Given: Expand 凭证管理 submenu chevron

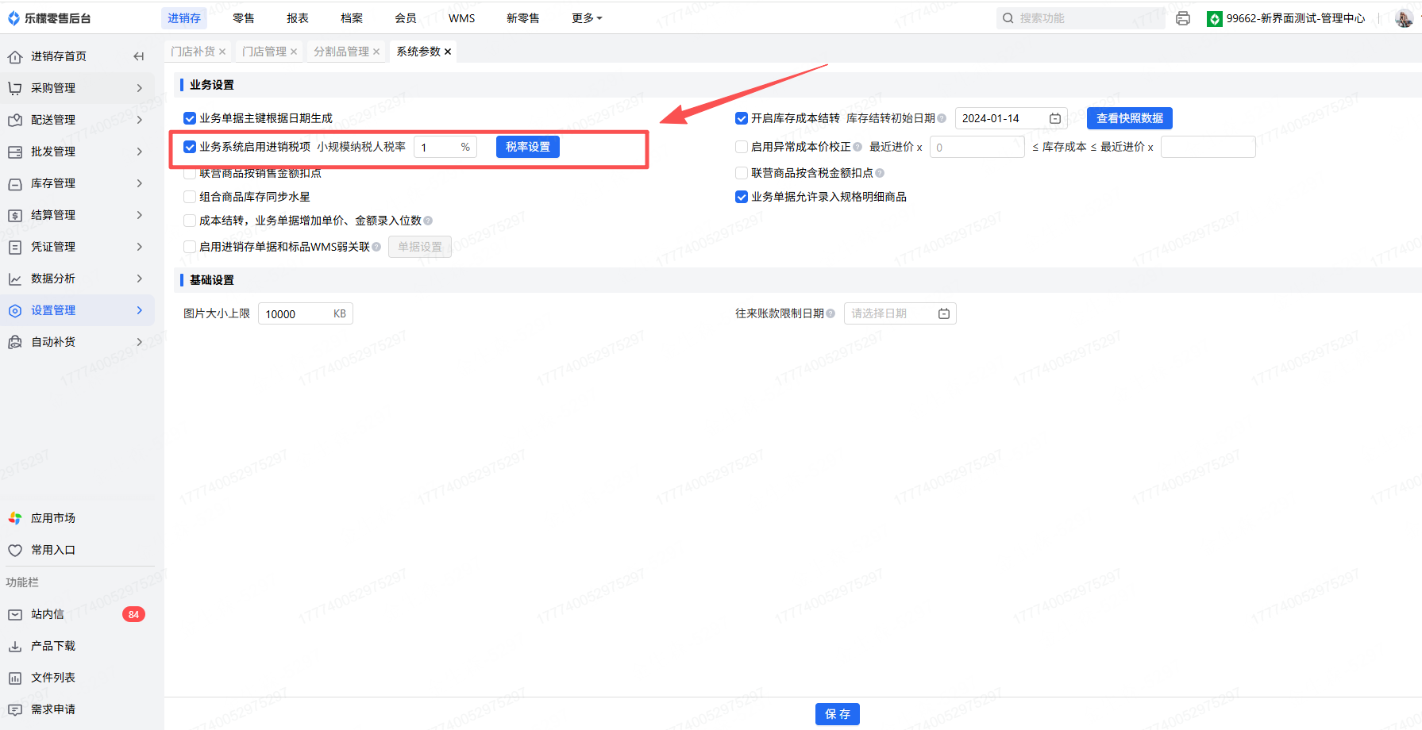Looking at the screenshot, I should pos(140,247).
